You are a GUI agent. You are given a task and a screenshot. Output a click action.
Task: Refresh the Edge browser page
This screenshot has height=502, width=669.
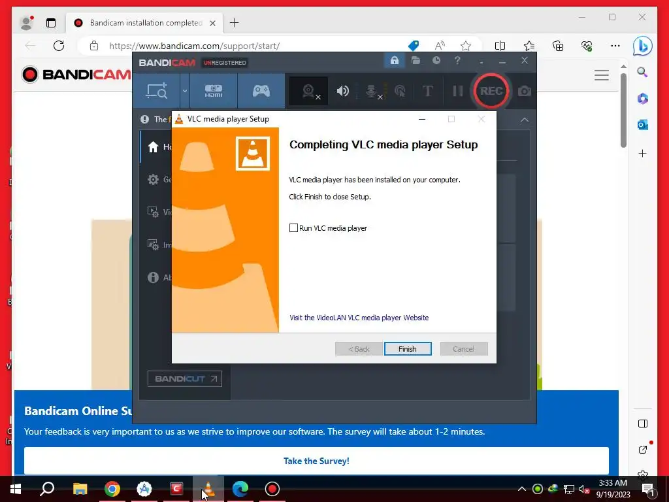59,46
